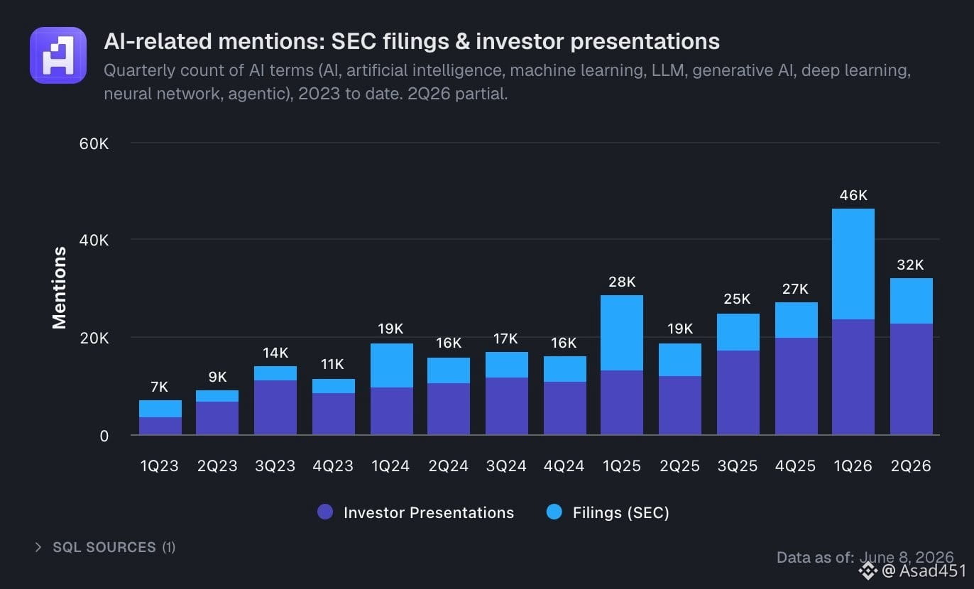Viewport: 974px width, 589px height.
Task: Click the Mentions y-axis title
Action: point(60,288)
